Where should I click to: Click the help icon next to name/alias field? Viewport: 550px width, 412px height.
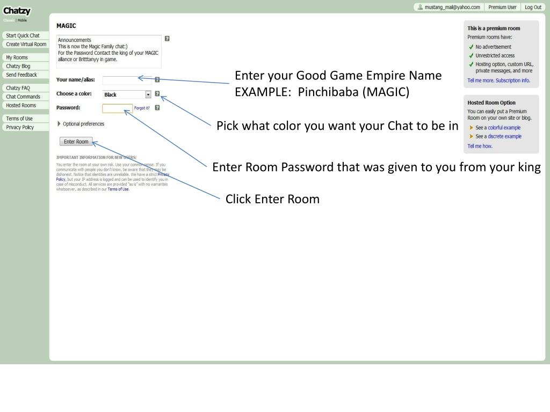tap(157, 79)
